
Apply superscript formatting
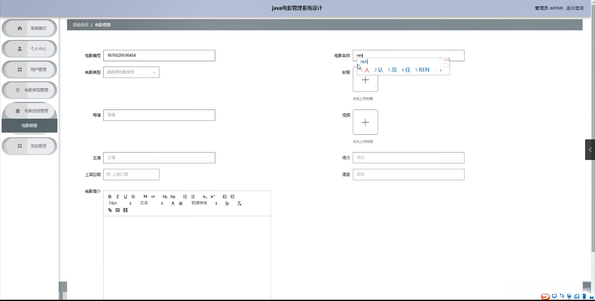tap(212, 197)
